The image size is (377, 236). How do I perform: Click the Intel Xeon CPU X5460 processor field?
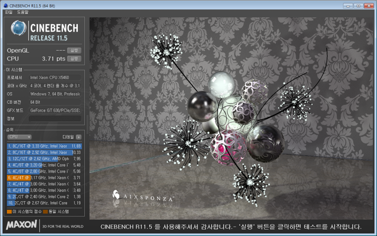[x=55, y=77]
